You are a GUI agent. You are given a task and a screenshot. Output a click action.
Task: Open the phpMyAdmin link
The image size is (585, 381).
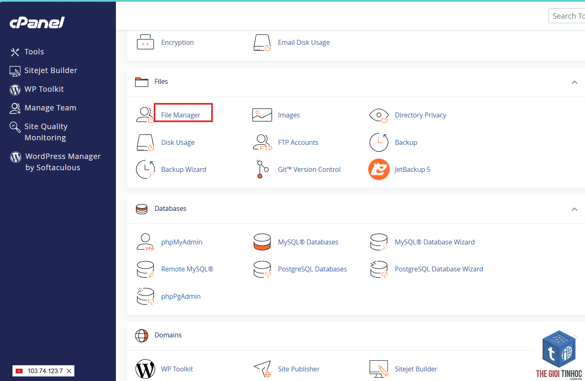point(182,242)
